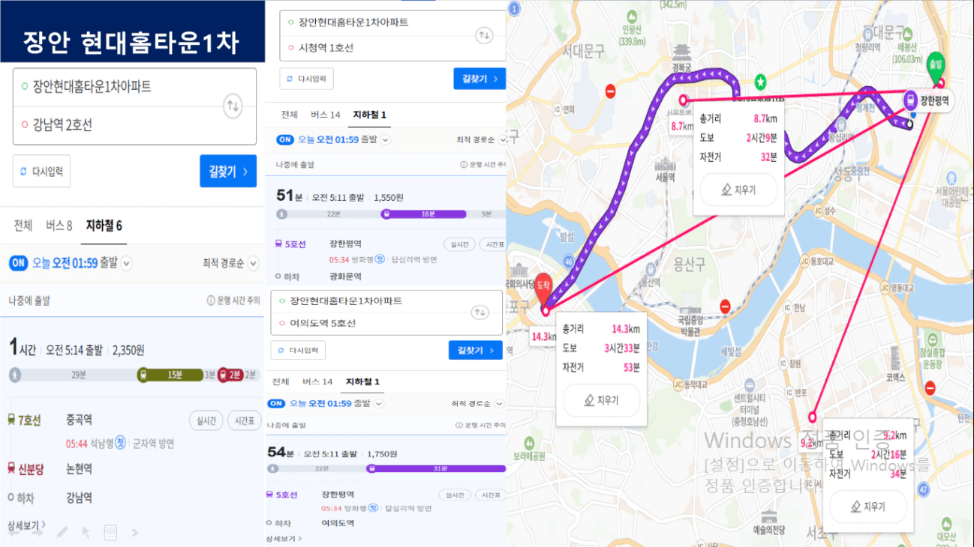Expand departure time dropdown above 1시간 route
Screen dimensions: 974x547
pos(126,263)
